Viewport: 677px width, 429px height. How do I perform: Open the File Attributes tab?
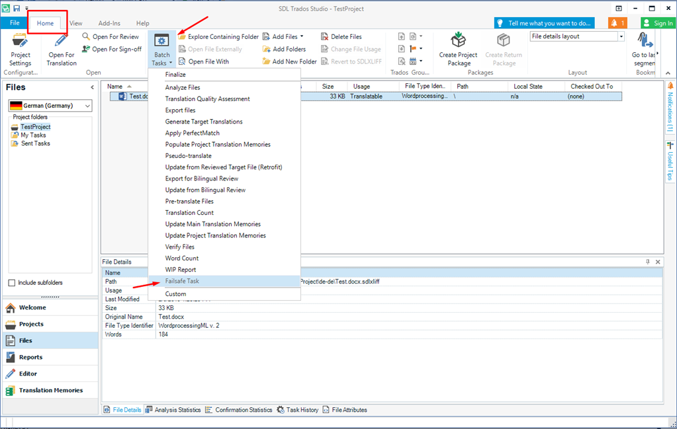point(345,410)
